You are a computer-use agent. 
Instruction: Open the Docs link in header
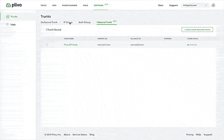[161, 5]
